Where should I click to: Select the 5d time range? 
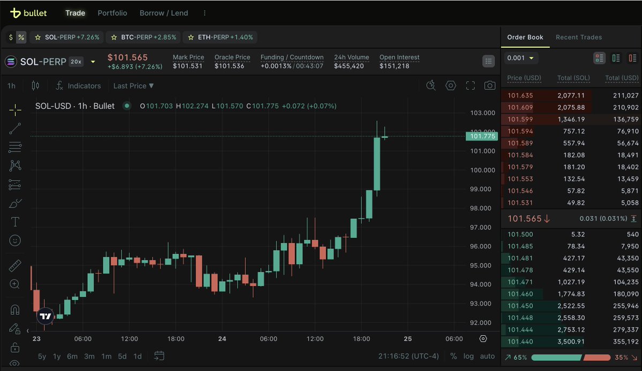[x=122, y=356]
